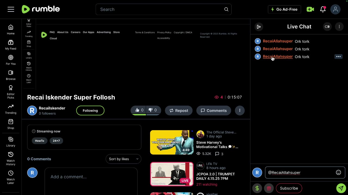Click The Official Steve channel name
This screenshot has width=348, height=195.
pyautogui.click(x=221, y=132)
